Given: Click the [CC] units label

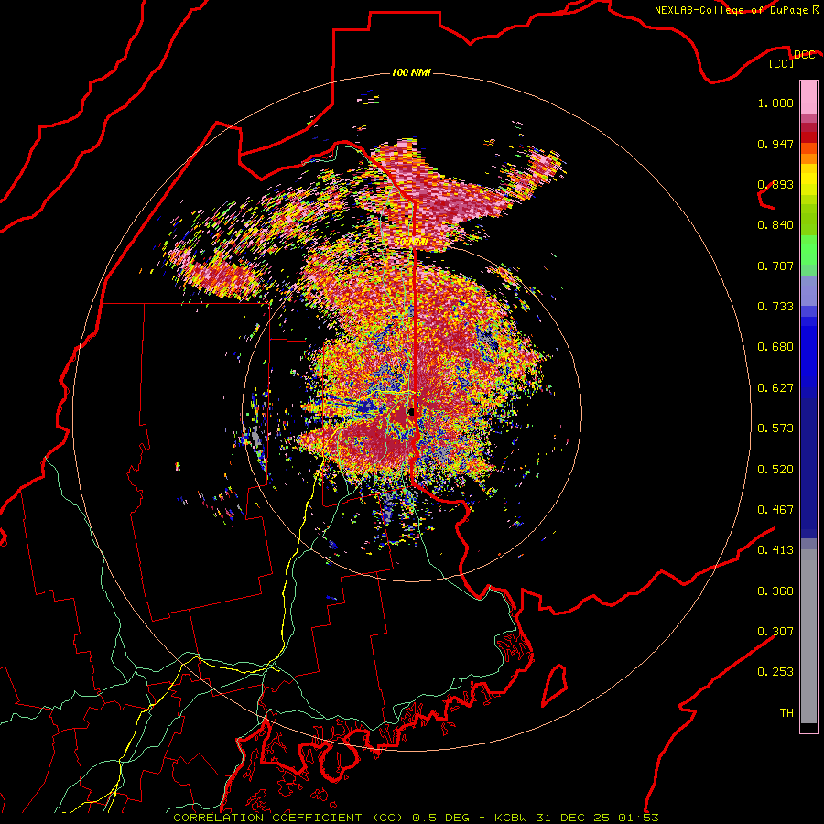Looking at the screenshot, I should coord(782,63).
